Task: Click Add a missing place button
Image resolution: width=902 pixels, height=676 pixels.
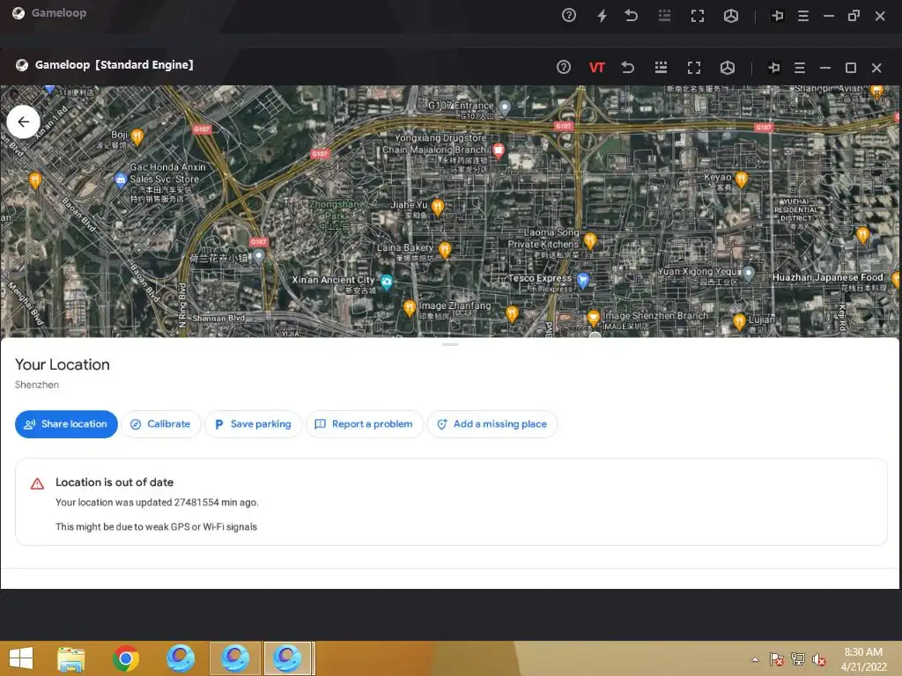Action: point(492,424)
